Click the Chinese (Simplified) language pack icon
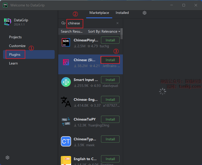The image size is (202, 165). tap(66, 62)
